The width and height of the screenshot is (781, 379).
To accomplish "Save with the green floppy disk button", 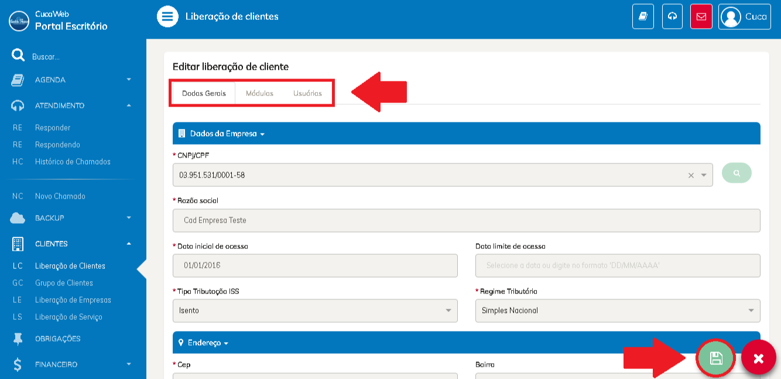I will tap(716, 358).
